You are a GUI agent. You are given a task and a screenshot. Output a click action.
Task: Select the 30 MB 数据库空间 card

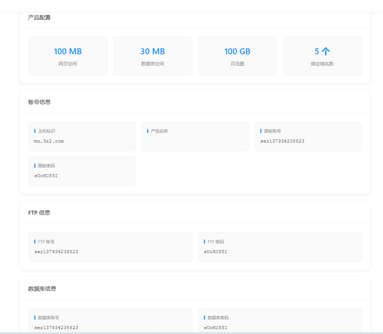[x=152, y=56]
